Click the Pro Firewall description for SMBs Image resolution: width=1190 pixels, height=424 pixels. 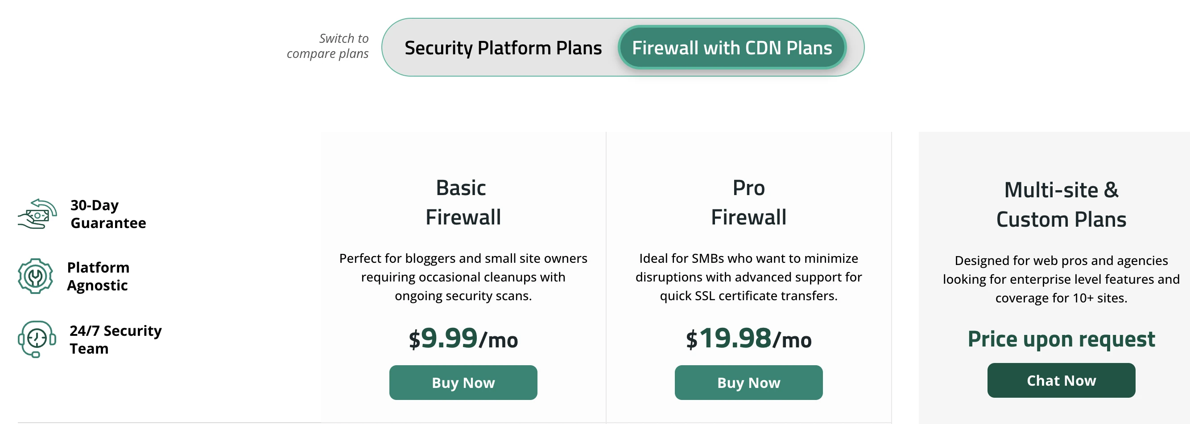point(748,277)
